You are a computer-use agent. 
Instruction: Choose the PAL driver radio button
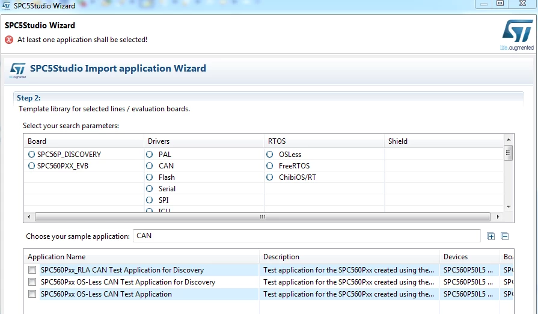(149, 155)
